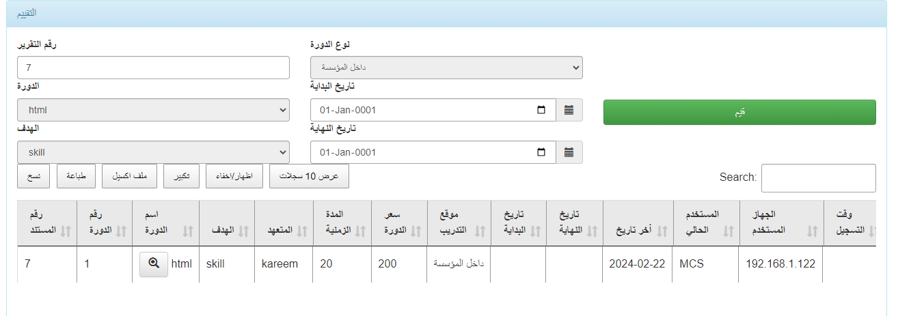Focus the Search input field

coord(818,177)
